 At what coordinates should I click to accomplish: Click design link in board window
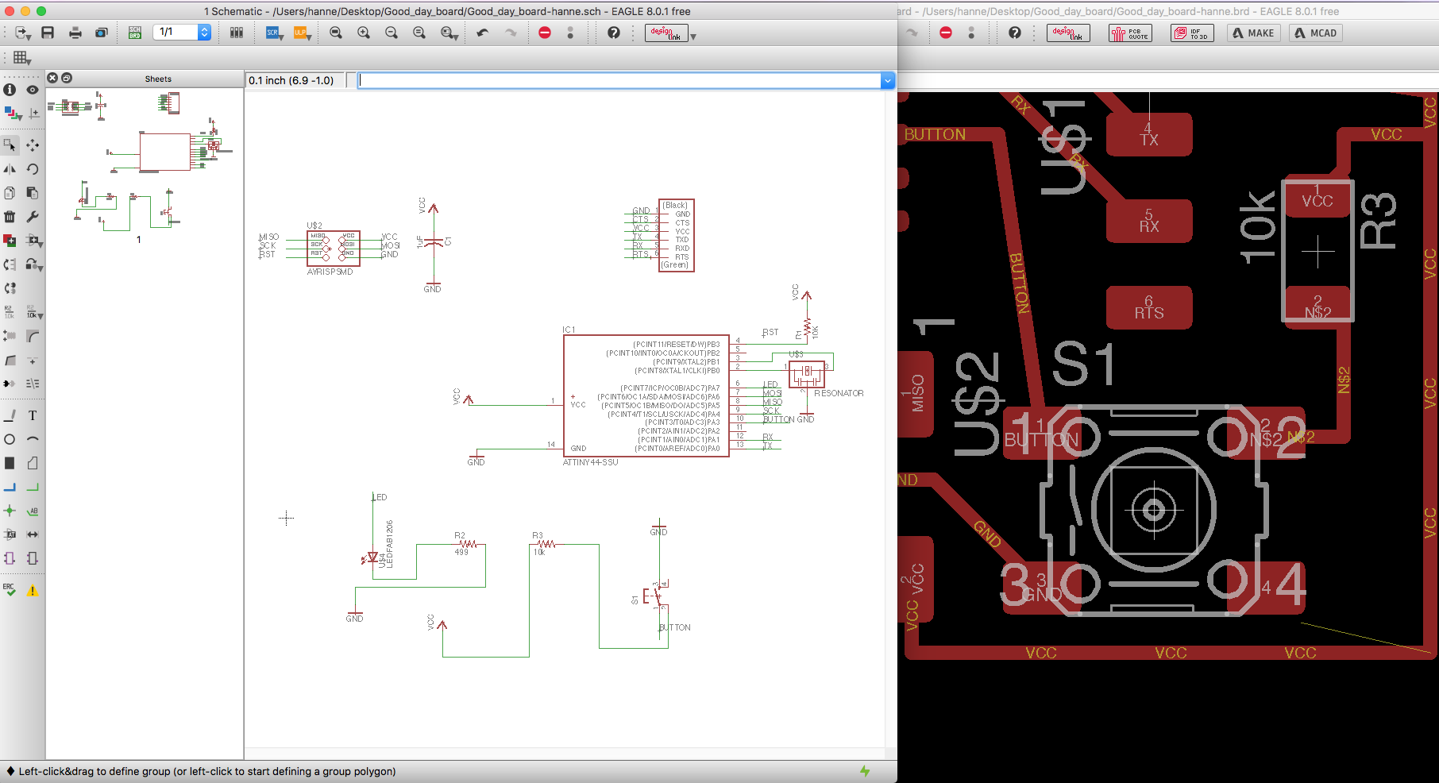(1068, 33)
